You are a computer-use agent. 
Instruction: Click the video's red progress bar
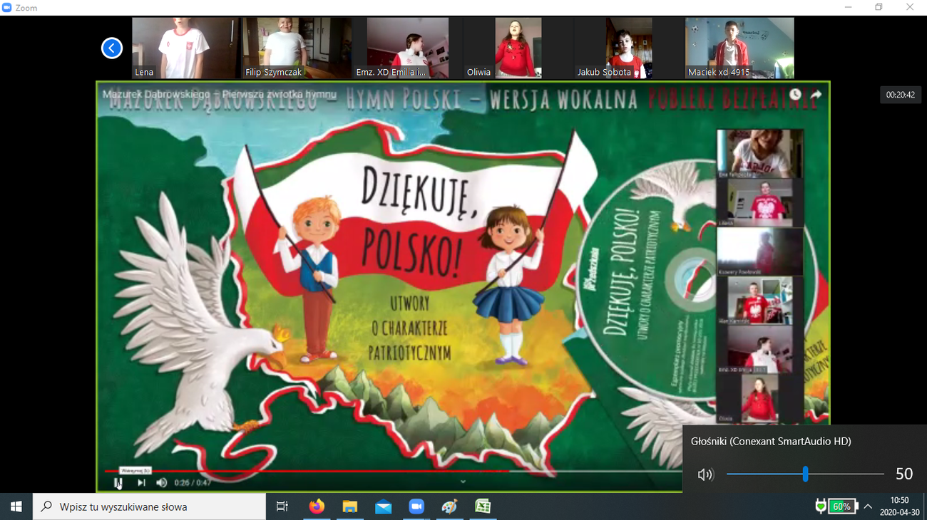point(307,471)
